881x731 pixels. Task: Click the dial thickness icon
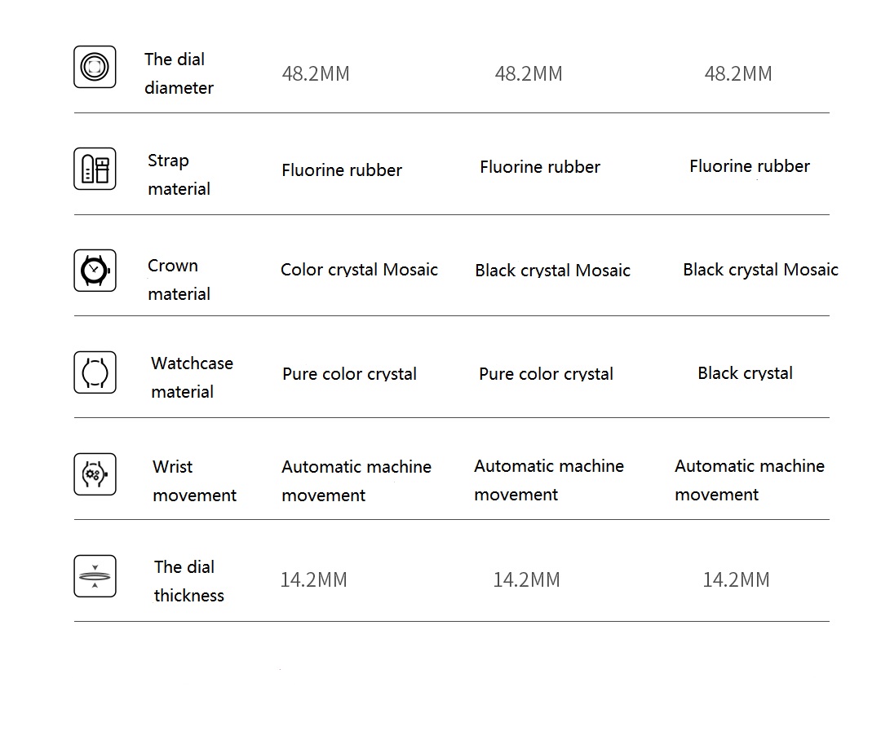click(95, 576)
